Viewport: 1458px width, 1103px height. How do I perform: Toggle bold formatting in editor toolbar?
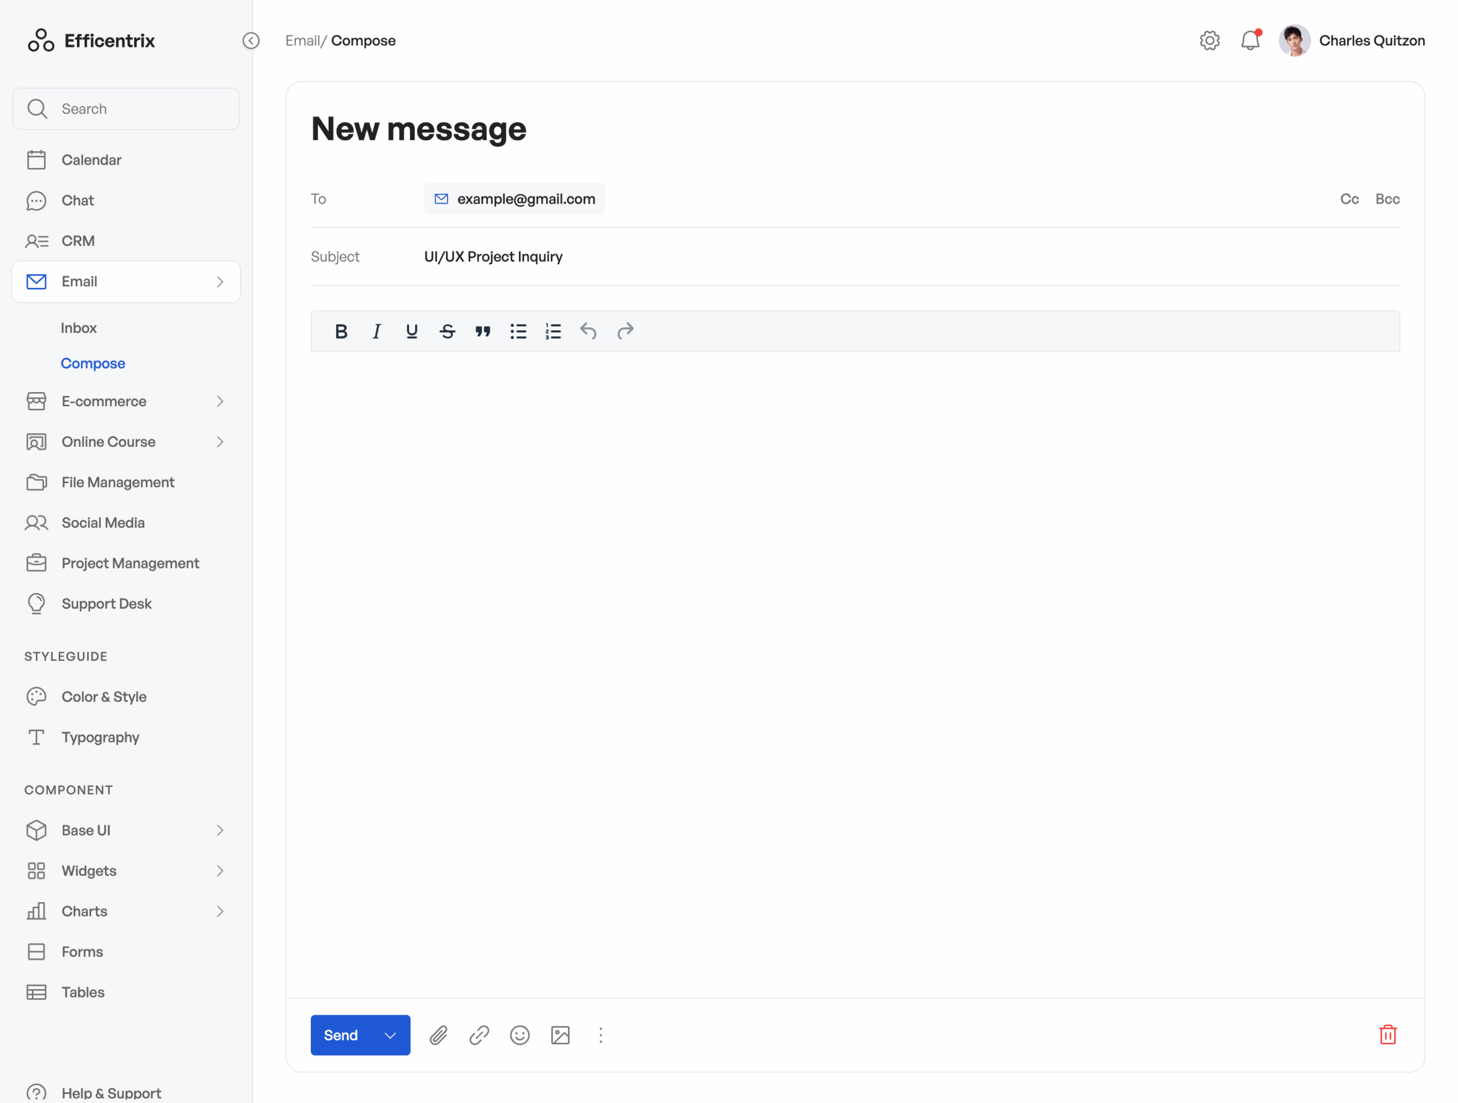point(341,331)
